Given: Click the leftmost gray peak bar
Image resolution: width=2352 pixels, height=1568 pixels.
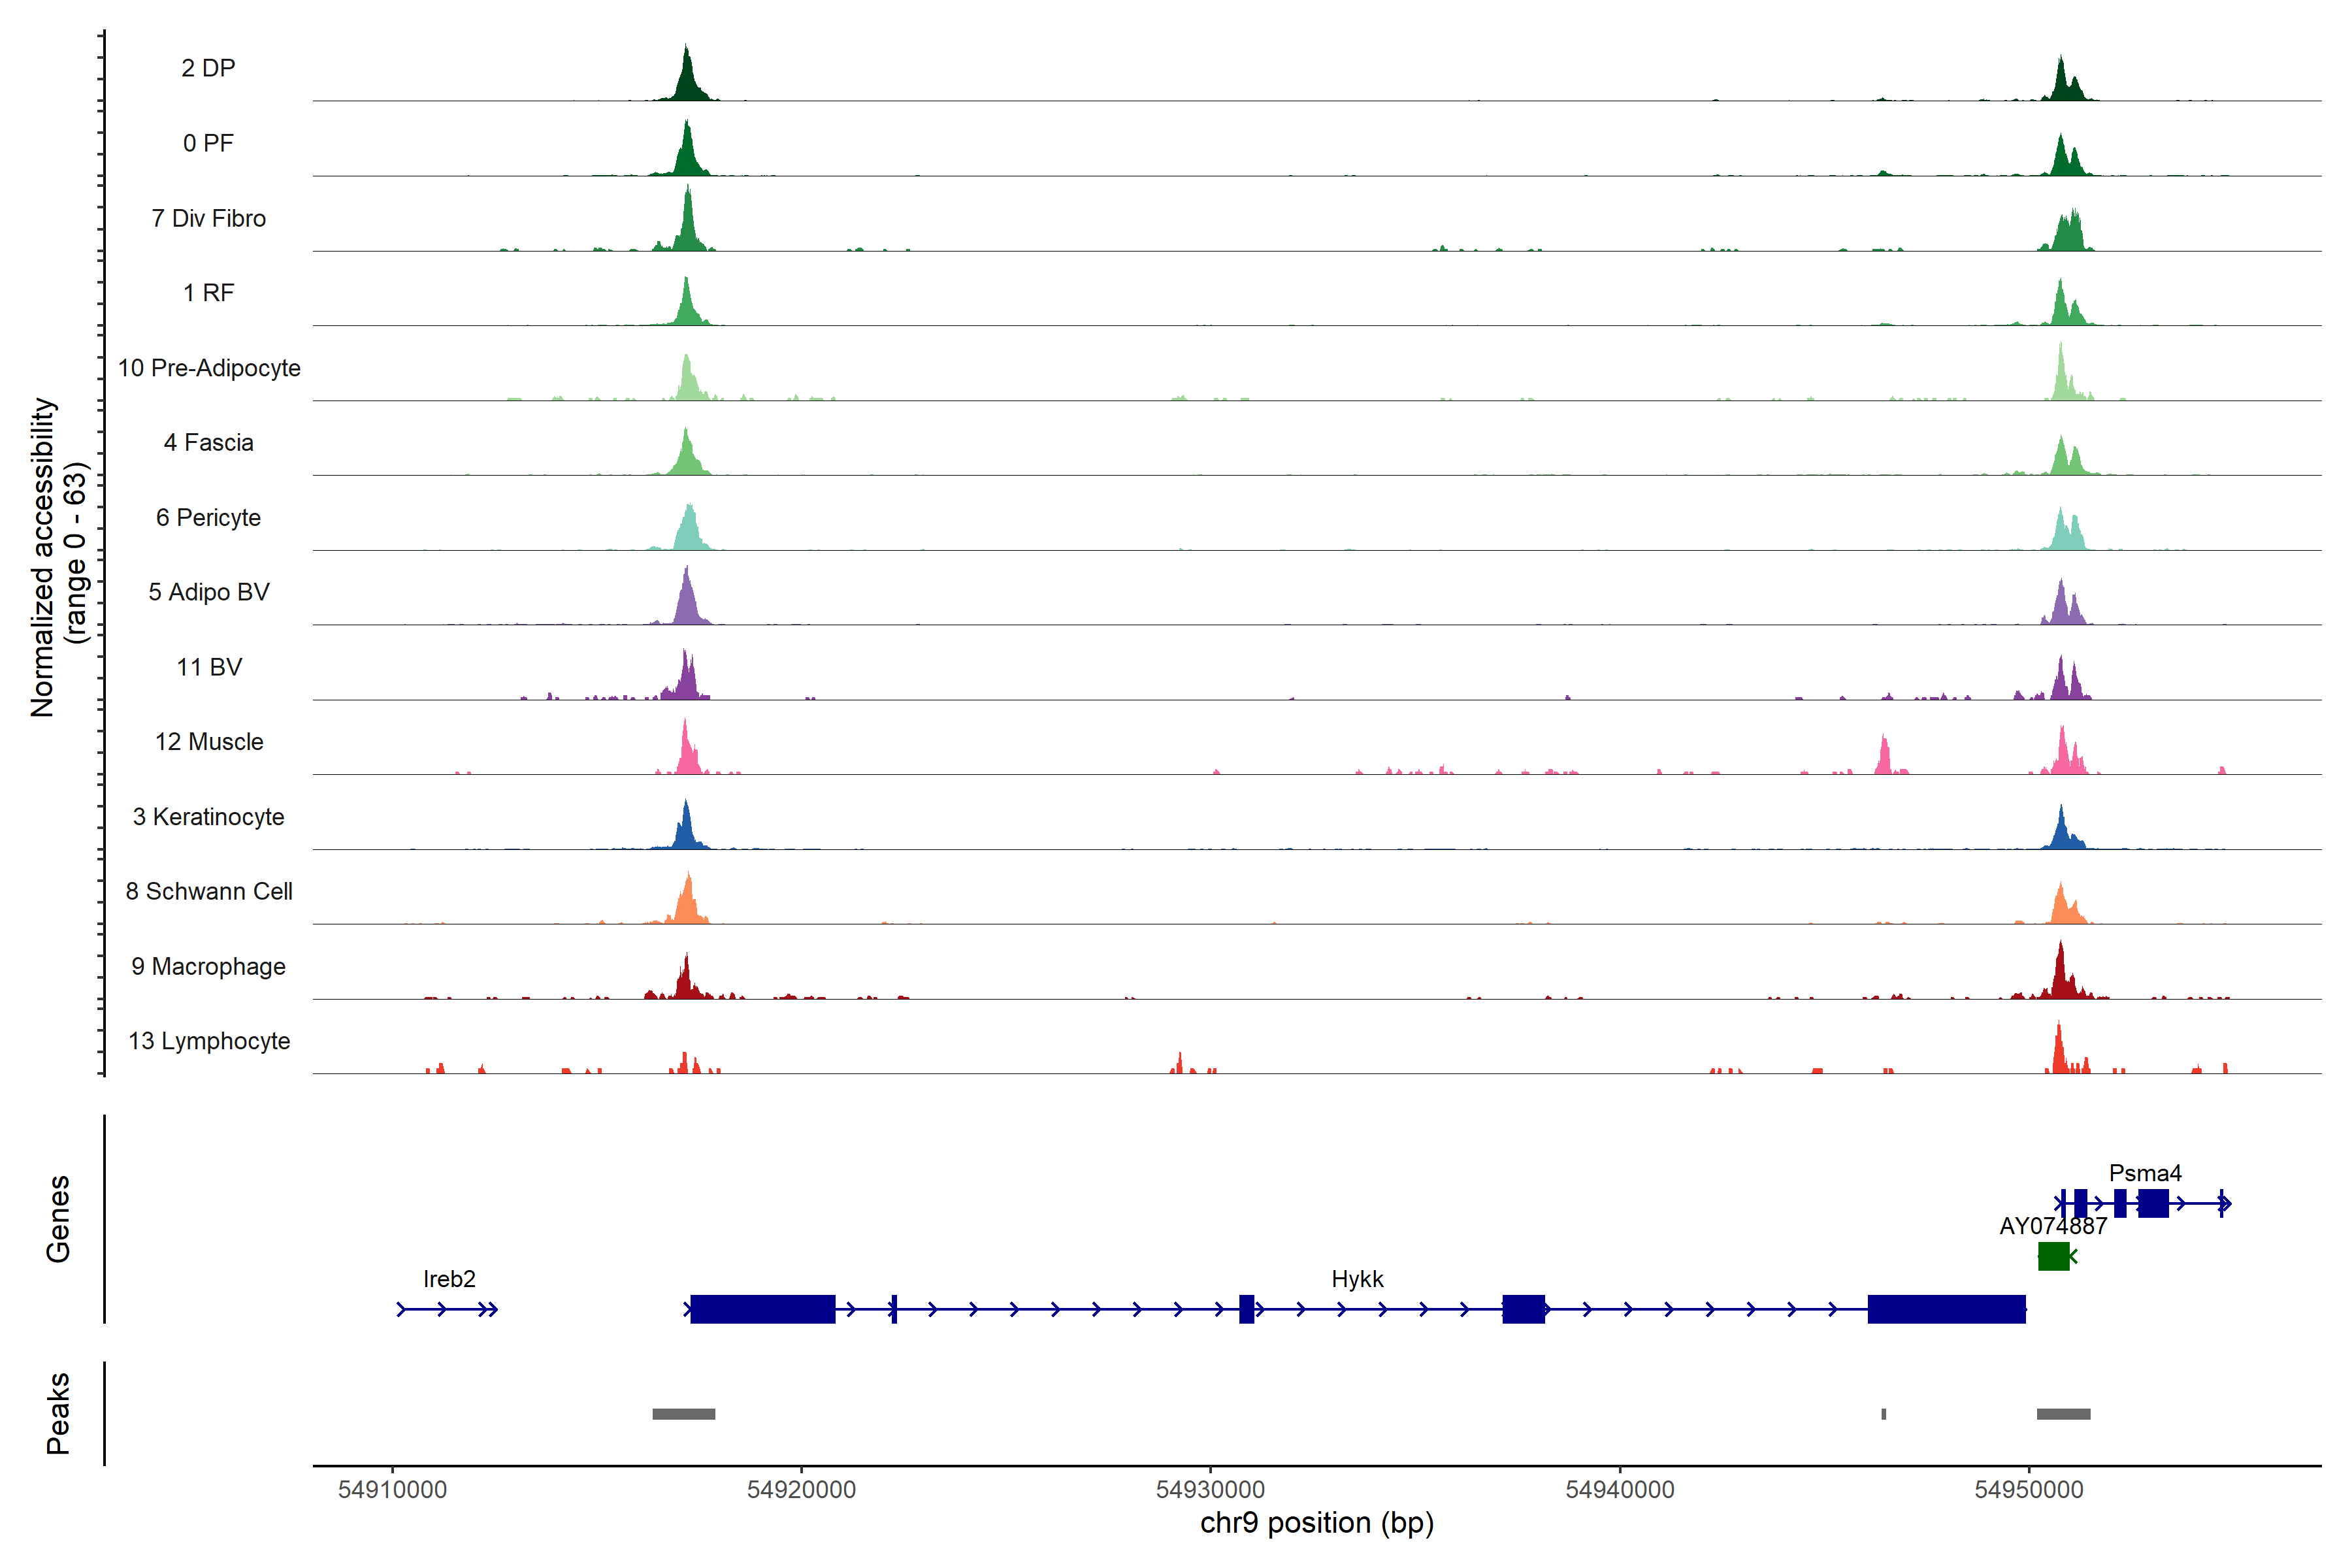Looking at the screenshot, I should click(x=684, y=1414).
